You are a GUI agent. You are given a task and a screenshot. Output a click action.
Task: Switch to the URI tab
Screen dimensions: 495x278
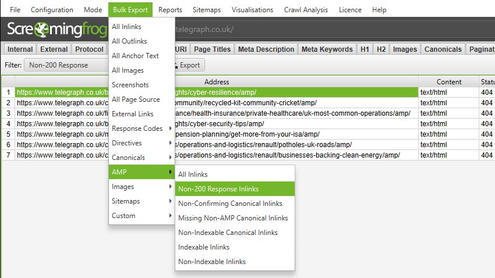tap(181, 49)
